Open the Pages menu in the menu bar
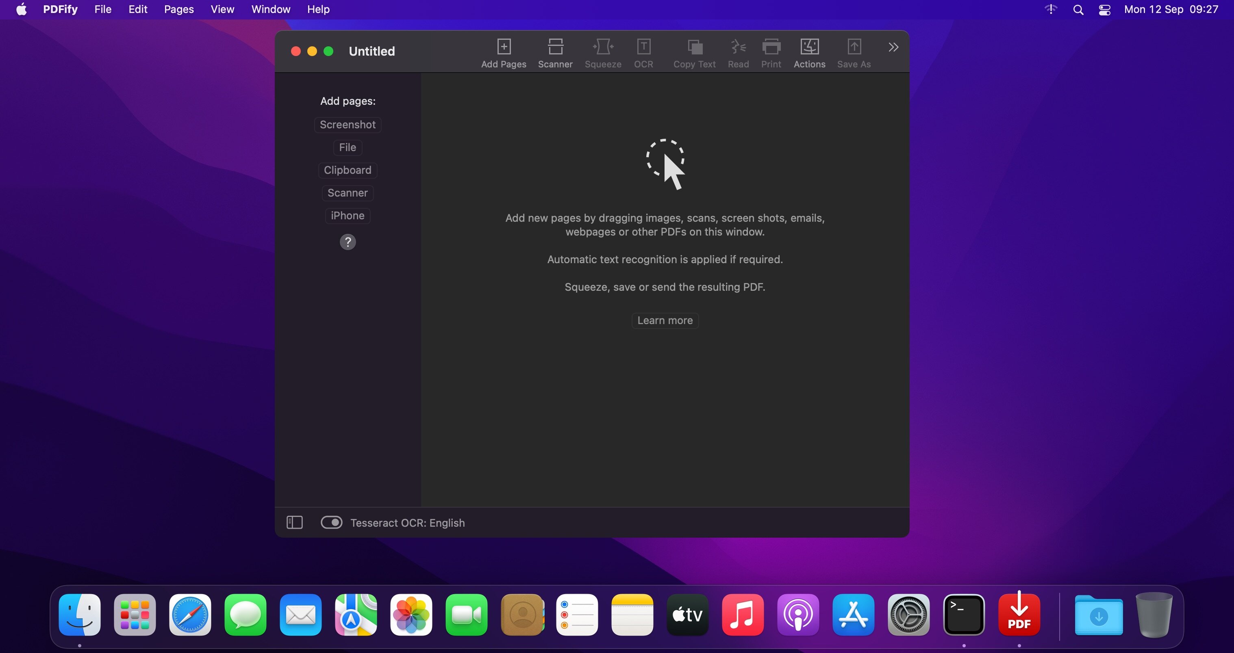 179,10
